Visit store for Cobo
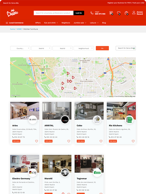146x194 pixels. tap(81, 141)
